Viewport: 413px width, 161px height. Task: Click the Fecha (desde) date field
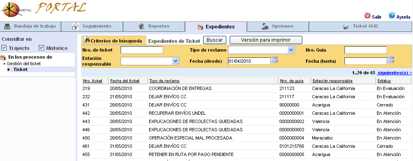(x=249, y=61)
